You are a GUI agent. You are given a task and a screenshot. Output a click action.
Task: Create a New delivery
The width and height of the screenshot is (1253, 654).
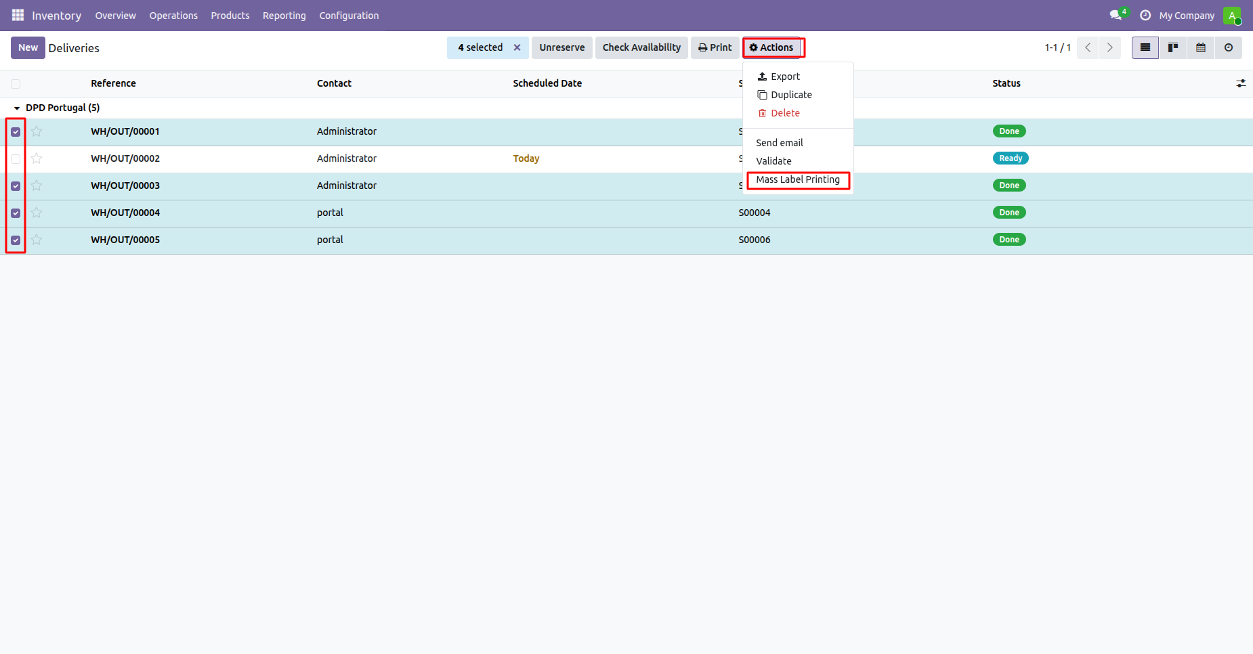(x=28, y=47)
